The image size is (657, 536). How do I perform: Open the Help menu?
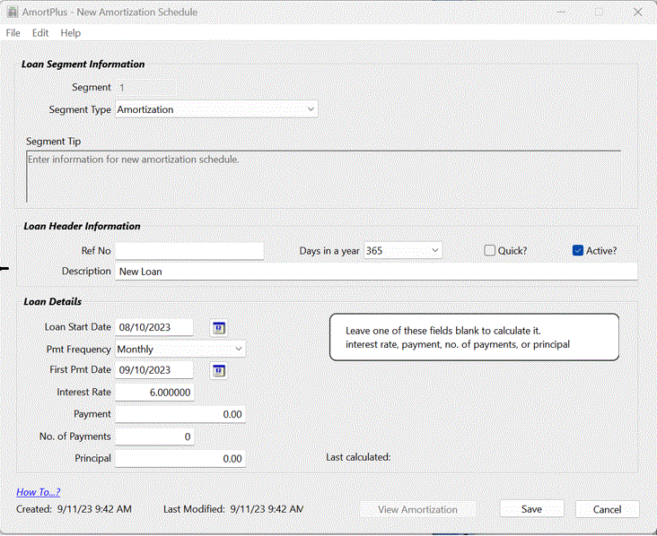(70, 33)
